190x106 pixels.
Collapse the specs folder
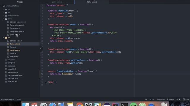4,19
